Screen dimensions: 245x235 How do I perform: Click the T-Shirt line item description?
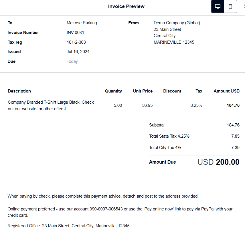[51, 105]
